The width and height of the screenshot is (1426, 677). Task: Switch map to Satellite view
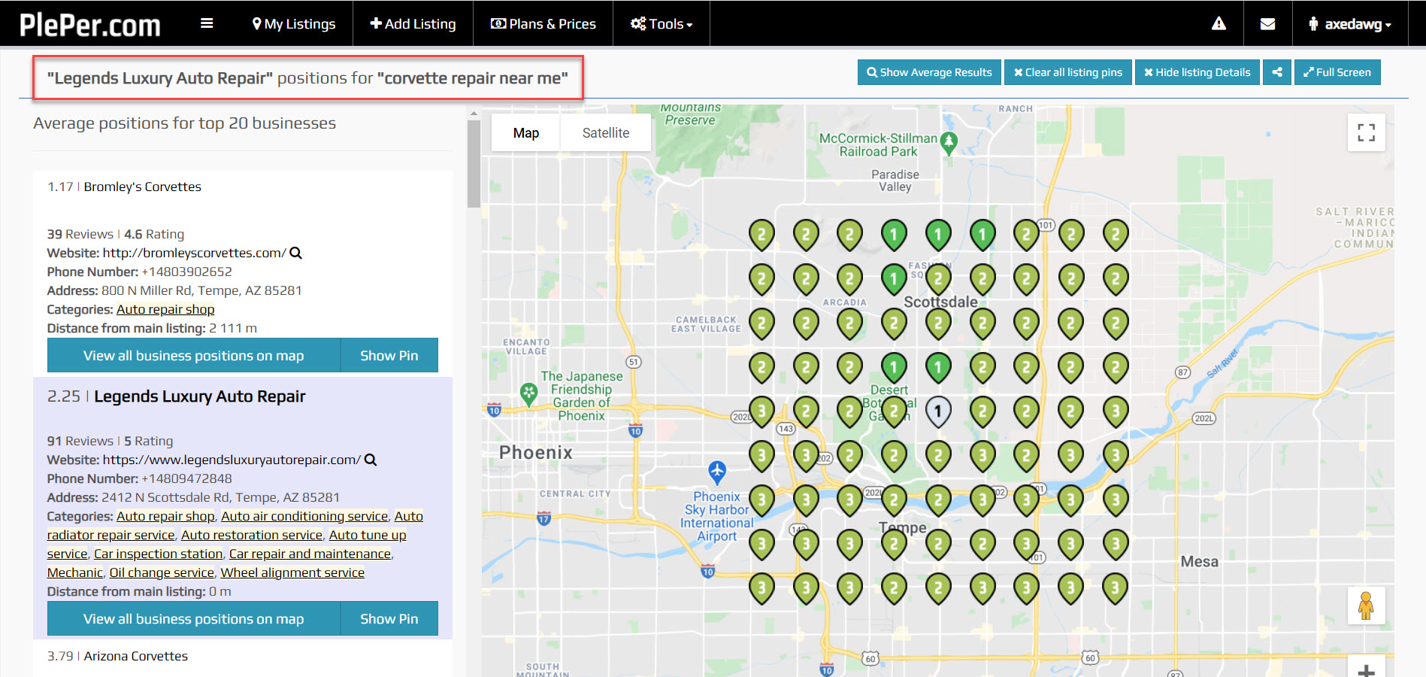[606, 133]
